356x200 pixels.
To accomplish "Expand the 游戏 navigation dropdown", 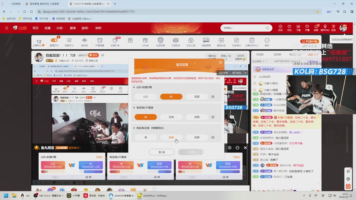I will pyautogui.click(x=85, y=28).
